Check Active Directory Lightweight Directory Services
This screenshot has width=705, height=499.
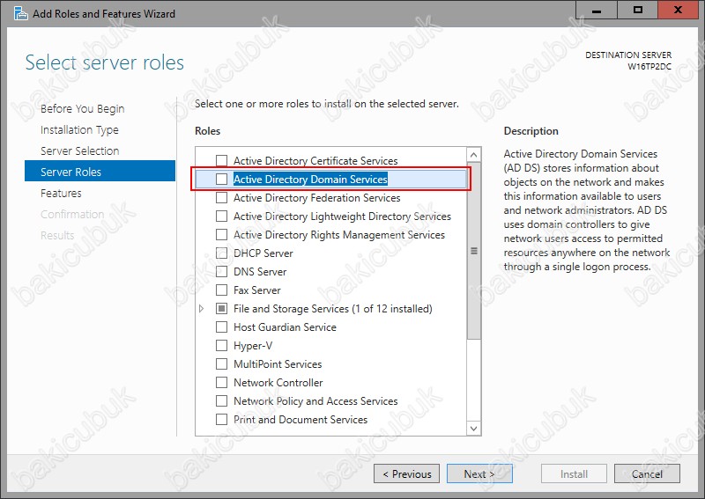pyautogui.click(x=222, y=216)
